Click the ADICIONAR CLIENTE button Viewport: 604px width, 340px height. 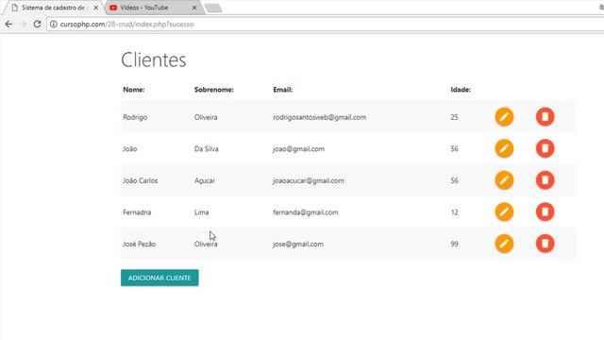tap(159, 278)
